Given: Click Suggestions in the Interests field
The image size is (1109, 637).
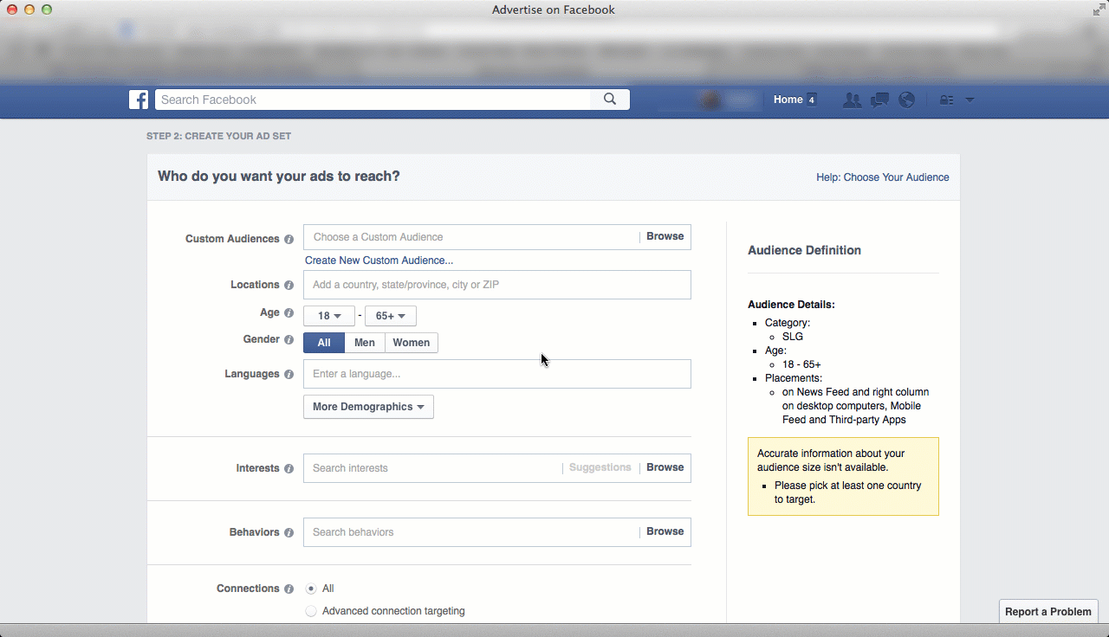Looking at the screenshot, I should coord(600,467).
